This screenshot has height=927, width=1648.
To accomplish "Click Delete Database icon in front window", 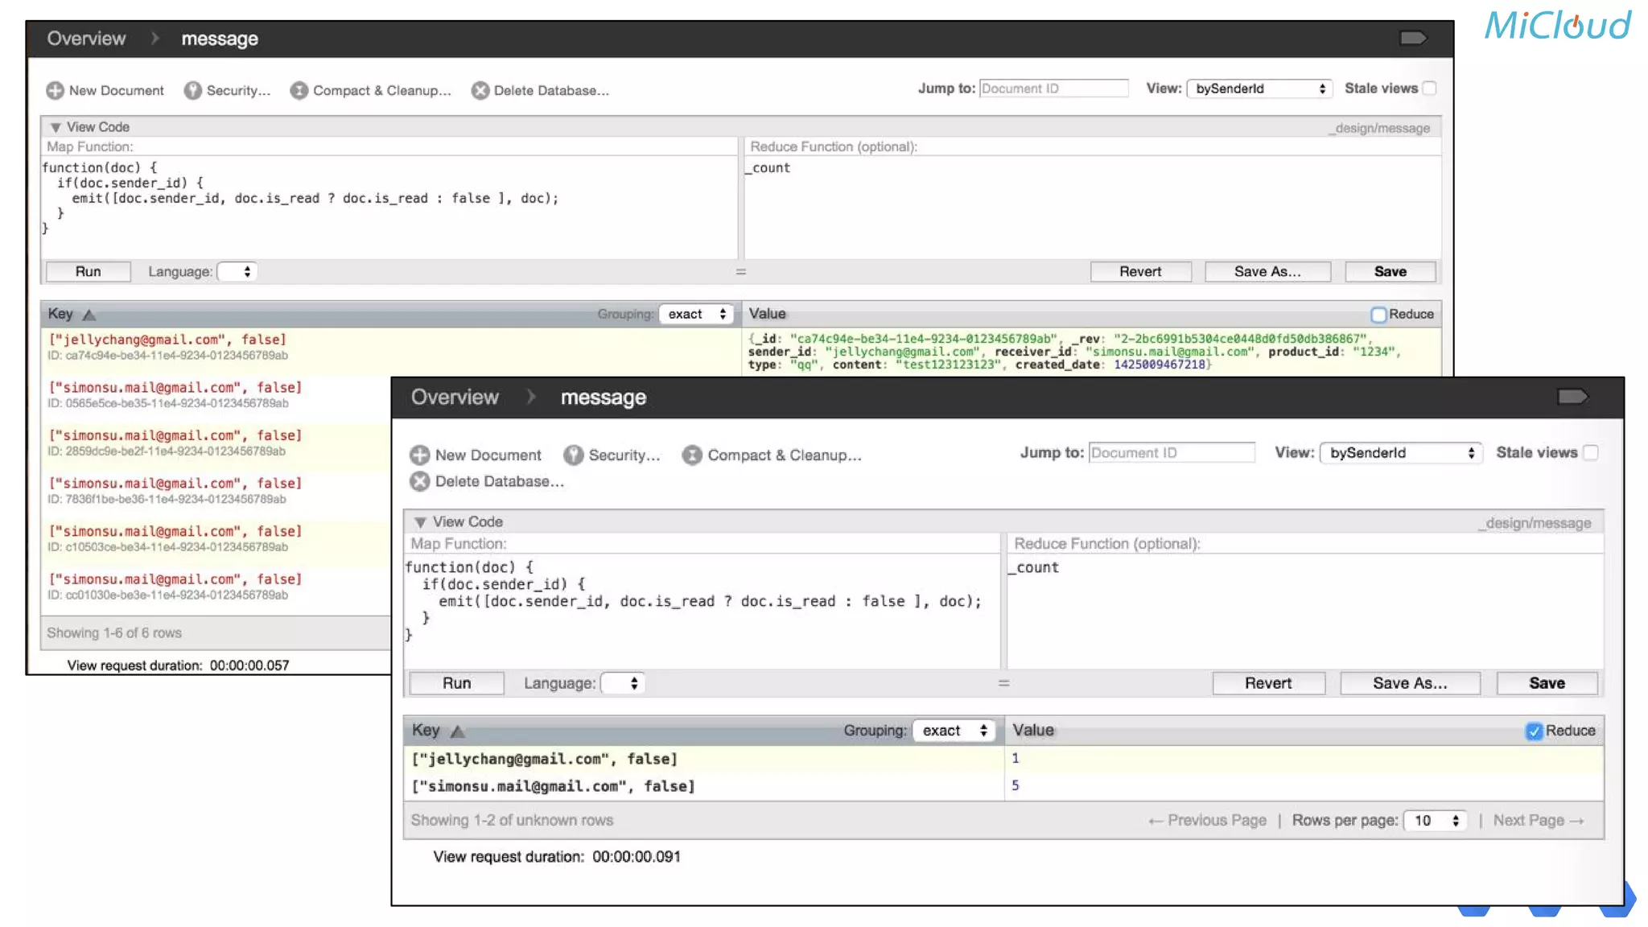I will [419, 481].
